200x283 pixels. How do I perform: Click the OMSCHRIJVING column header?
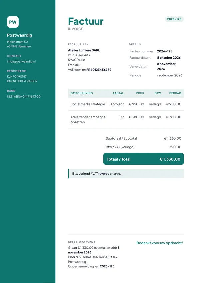pyautogui.click(x=82, y=93)
